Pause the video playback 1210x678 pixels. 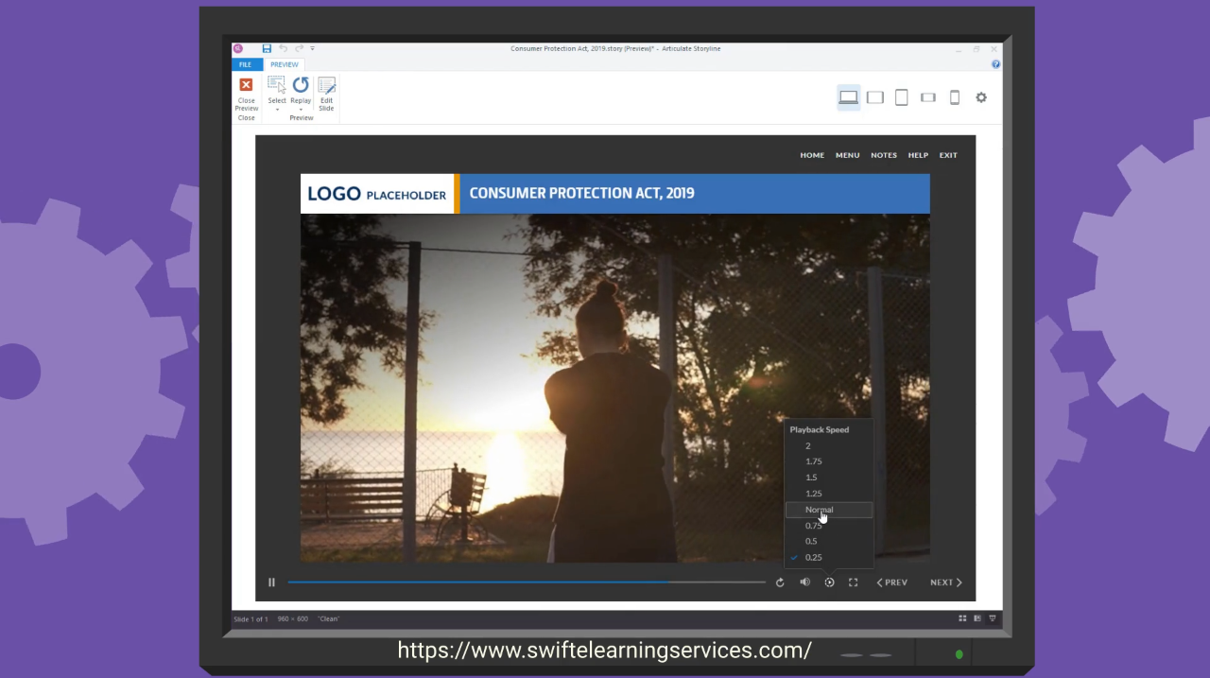point(271,582)
